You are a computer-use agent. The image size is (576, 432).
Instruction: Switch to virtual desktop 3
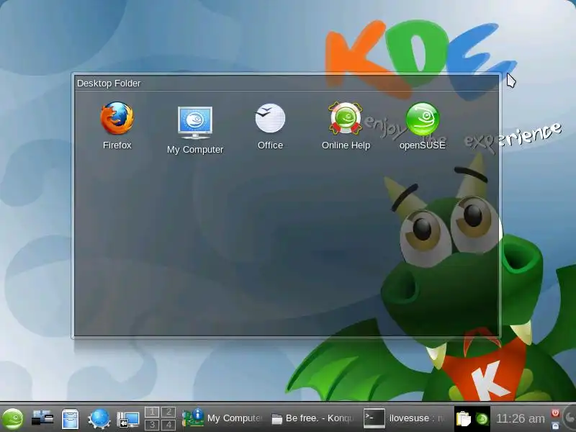153,425
